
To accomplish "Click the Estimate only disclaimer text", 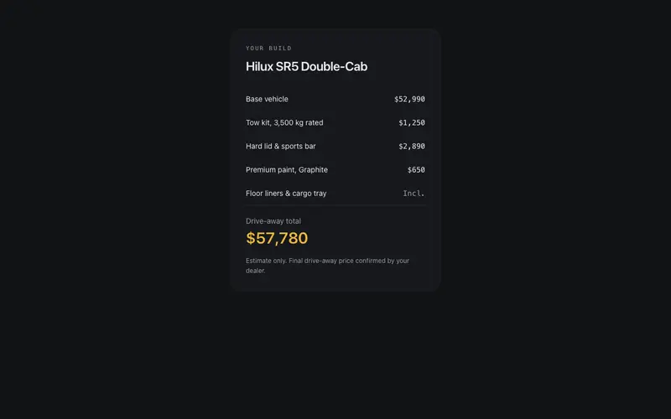I will (327, 266).
